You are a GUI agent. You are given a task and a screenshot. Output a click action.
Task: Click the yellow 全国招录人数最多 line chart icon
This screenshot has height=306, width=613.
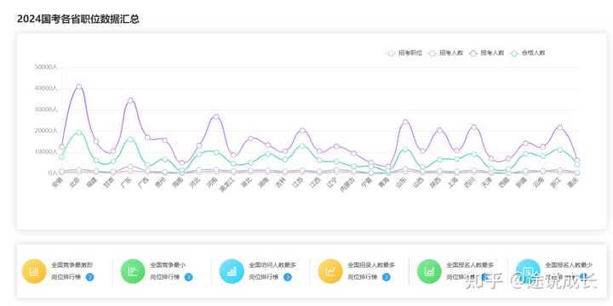(x=330, y=271)
